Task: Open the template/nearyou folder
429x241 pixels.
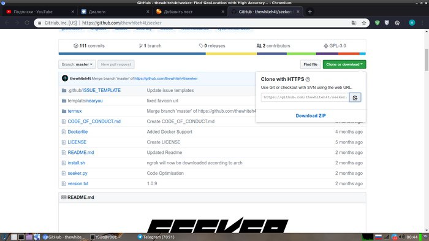Action: [x=85, y=101]
